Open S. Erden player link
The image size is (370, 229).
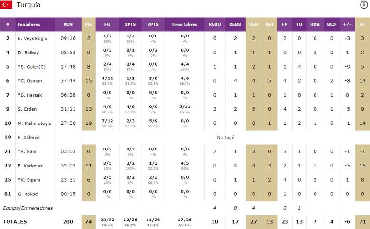(x=27, y=109)
